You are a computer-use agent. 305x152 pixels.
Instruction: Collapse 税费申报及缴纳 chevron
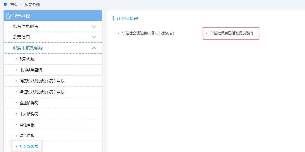(x=94, y=48)
